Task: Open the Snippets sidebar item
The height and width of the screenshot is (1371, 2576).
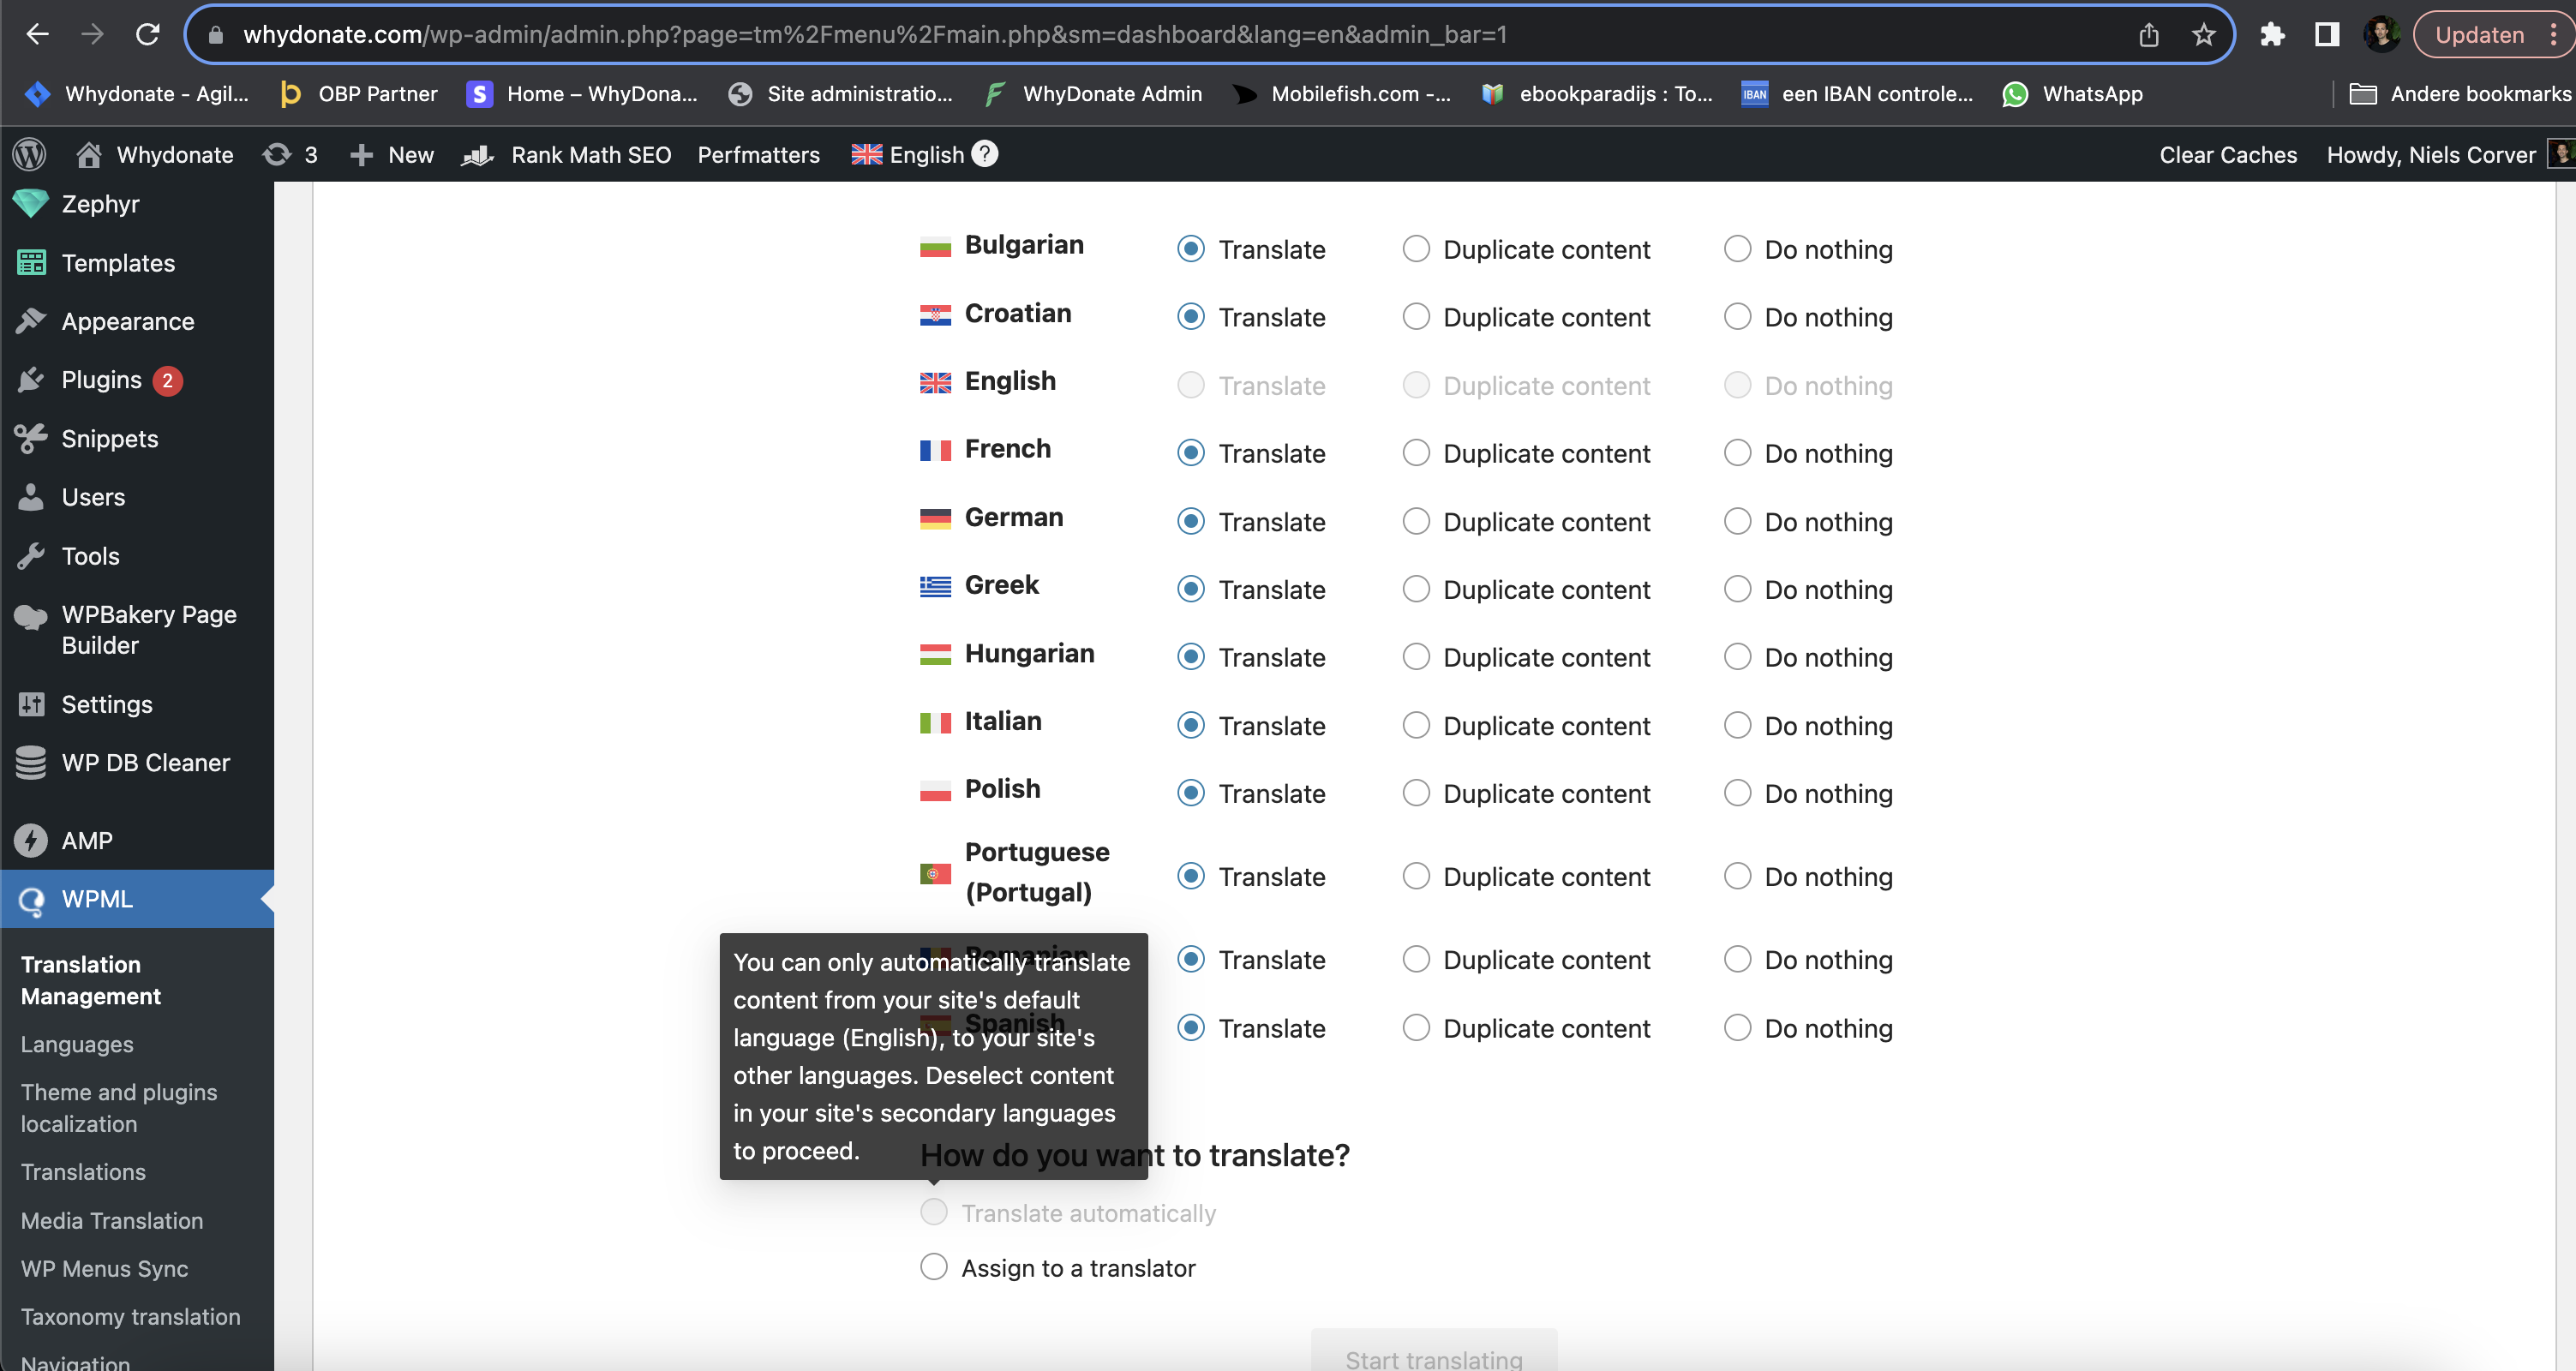Action: (137, 438)
